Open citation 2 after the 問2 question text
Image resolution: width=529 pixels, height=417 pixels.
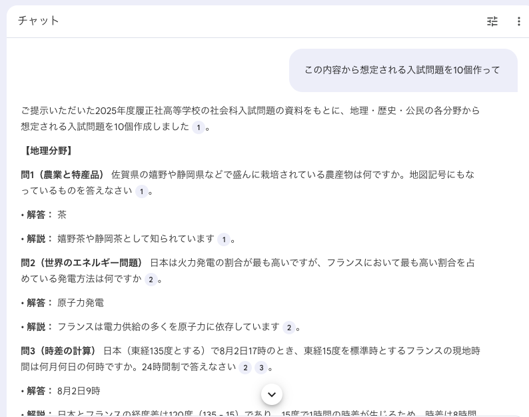click(x=151, y=280)
